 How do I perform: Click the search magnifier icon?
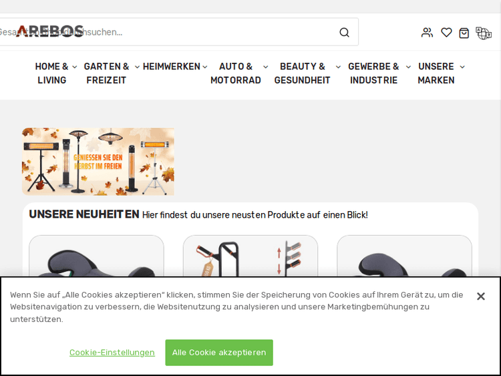(344, 32)
